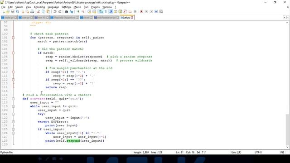Click the Unix (LF) line ending indicator
Image resolution: width=290 pixels, height=163 pixels.
pos(236,152)
